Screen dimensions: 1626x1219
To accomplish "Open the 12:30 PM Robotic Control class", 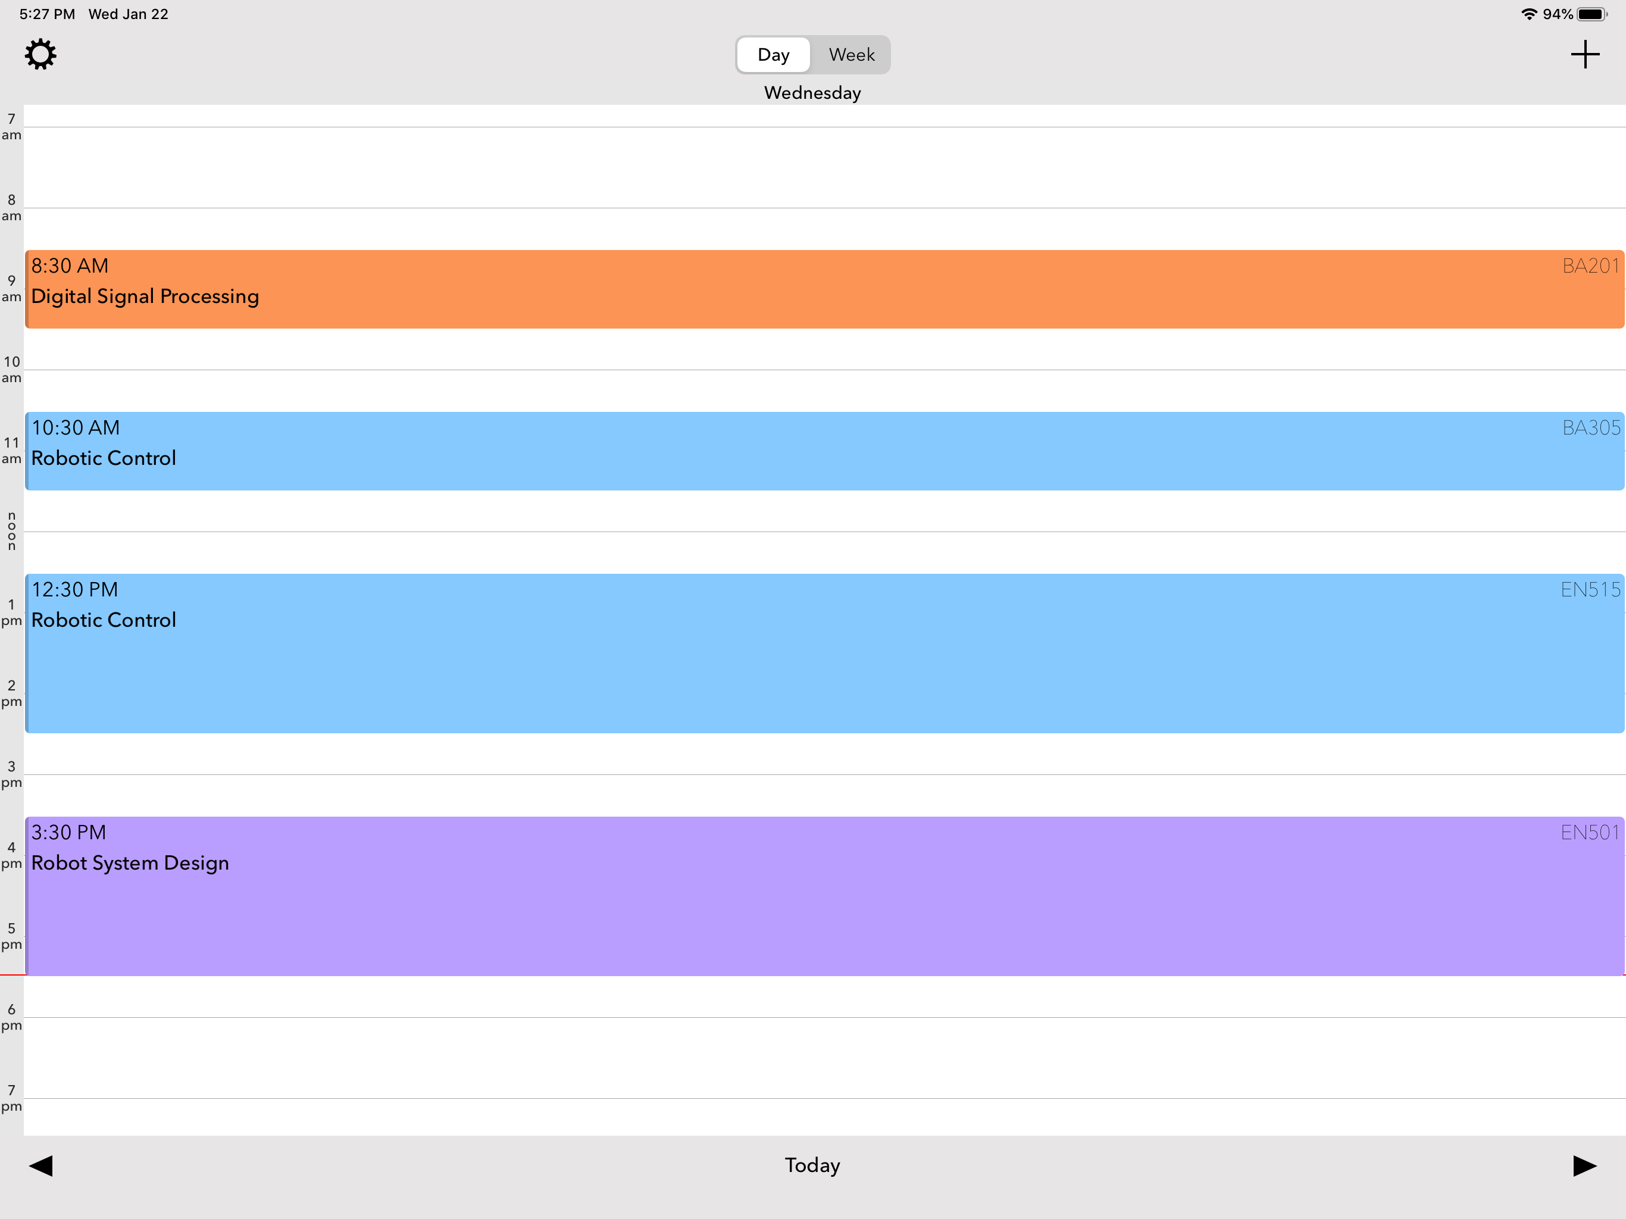I will click(809, 654).
